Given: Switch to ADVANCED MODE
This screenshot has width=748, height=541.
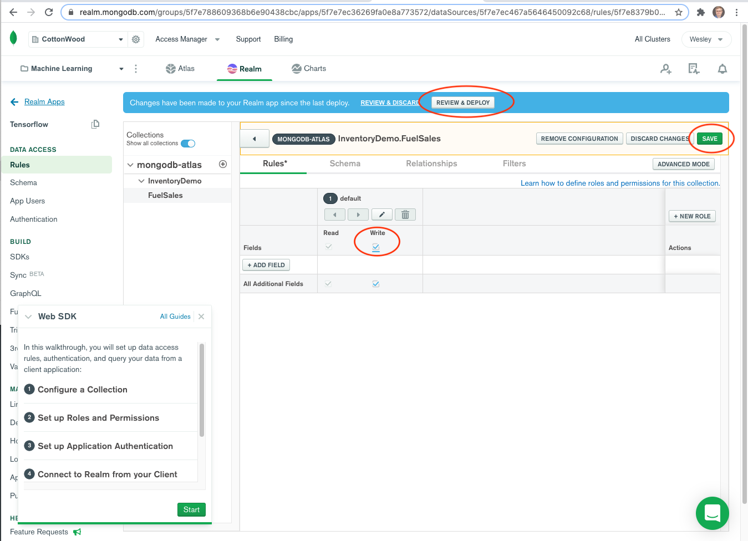Looking at the screenshot, I should [684, 164].
